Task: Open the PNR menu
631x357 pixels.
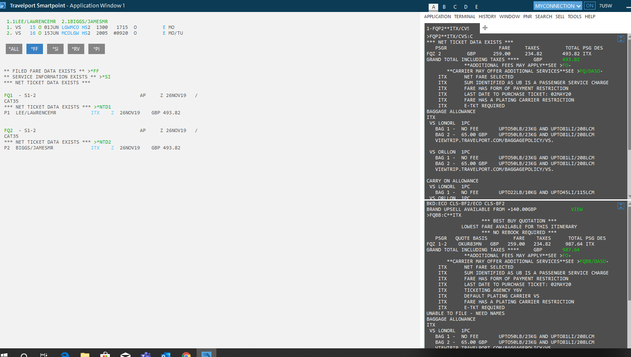Action: click(x=527, y=17)
